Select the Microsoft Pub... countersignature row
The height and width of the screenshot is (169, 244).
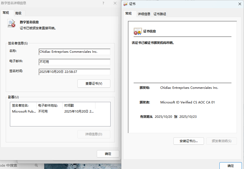point(60,112)
